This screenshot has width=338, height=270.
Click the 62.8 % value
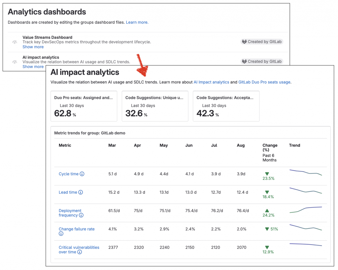tap(65, 113)
